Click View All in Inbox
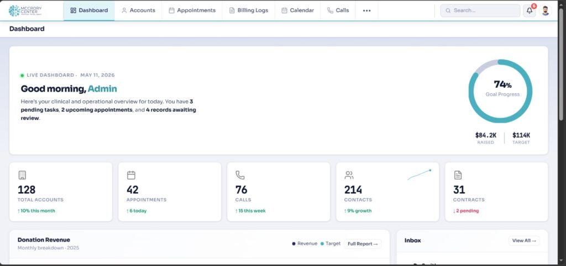The image size is (566, 266). pos(524,241)
